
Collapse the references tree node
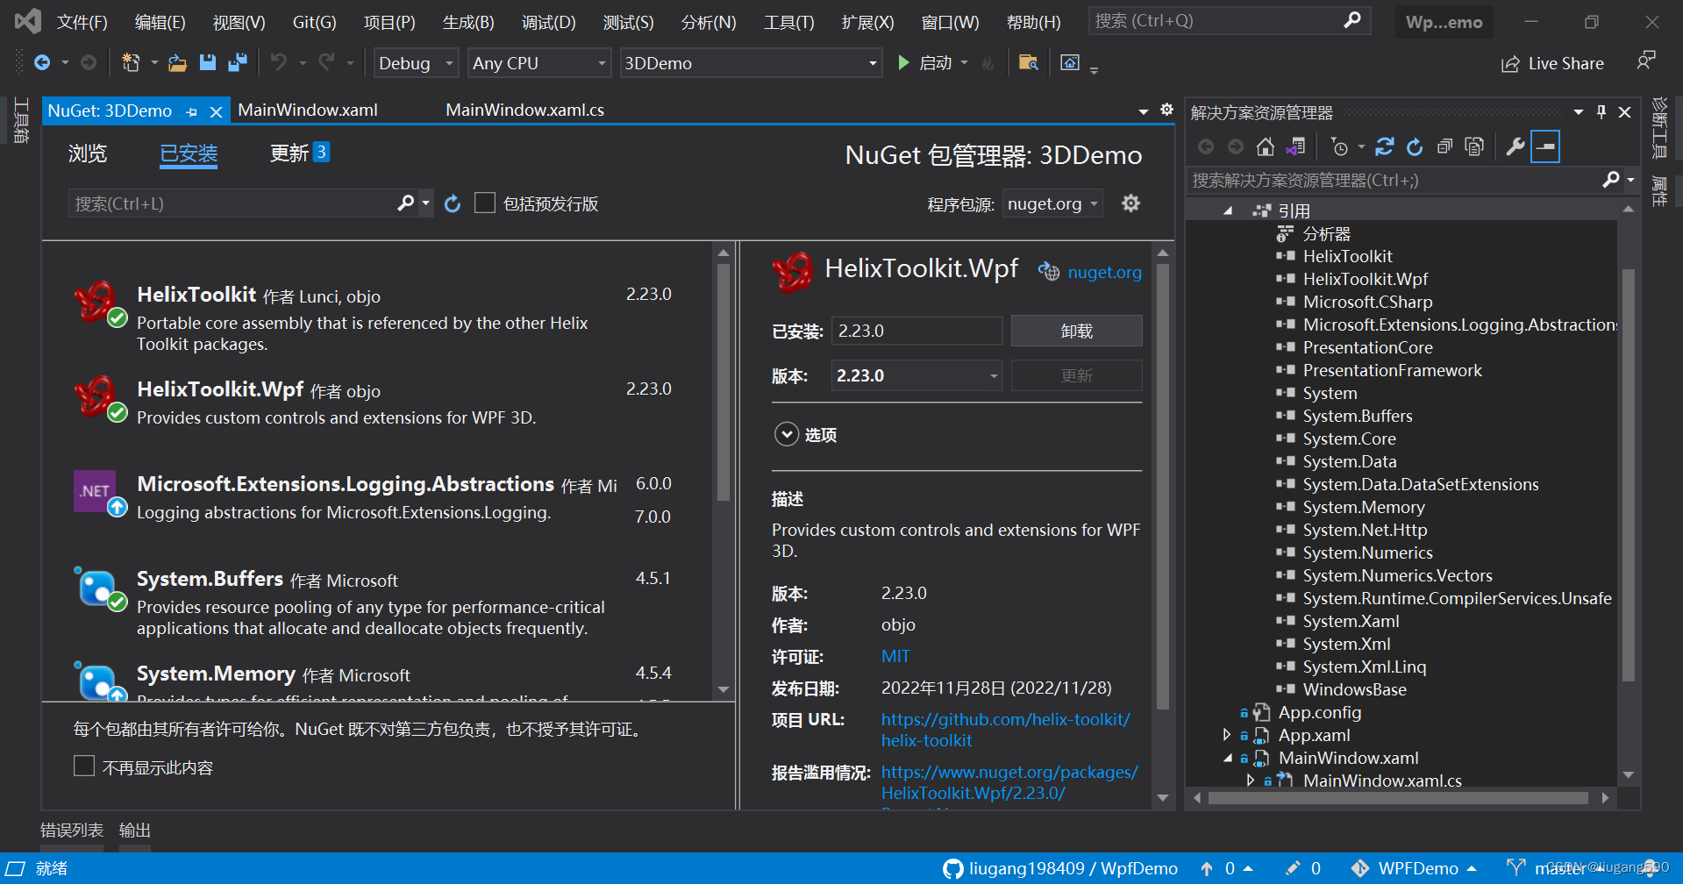[x=1228, y=210]
